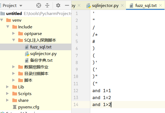Expand the Lib folder arrow
The height and width of the screenshot is (113, 165).
7,87
